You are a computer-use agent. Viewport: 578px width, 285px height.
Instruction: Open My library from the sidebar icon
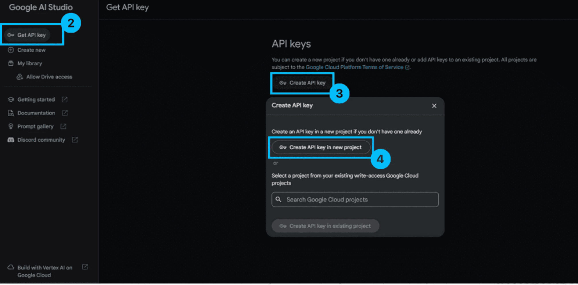coord(11,63)
